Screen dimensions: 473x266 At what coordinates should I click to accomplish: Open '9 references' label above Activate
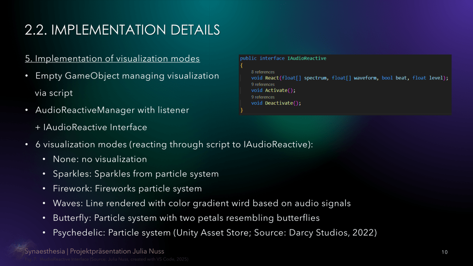tap(262, 85)
